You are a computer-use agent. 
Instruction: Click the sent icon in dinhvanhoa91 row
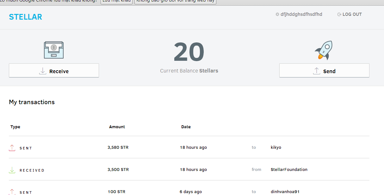tap(12, 192)
